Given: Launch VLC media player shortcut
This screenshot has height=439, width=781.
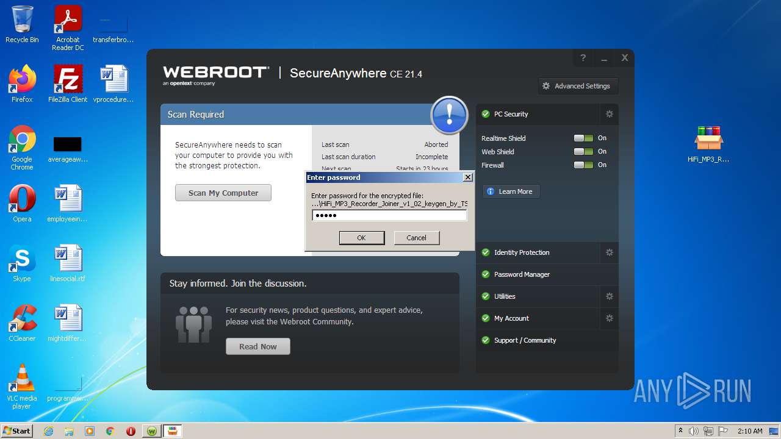Looking at the screenshot, I should (x=22, y=387).
